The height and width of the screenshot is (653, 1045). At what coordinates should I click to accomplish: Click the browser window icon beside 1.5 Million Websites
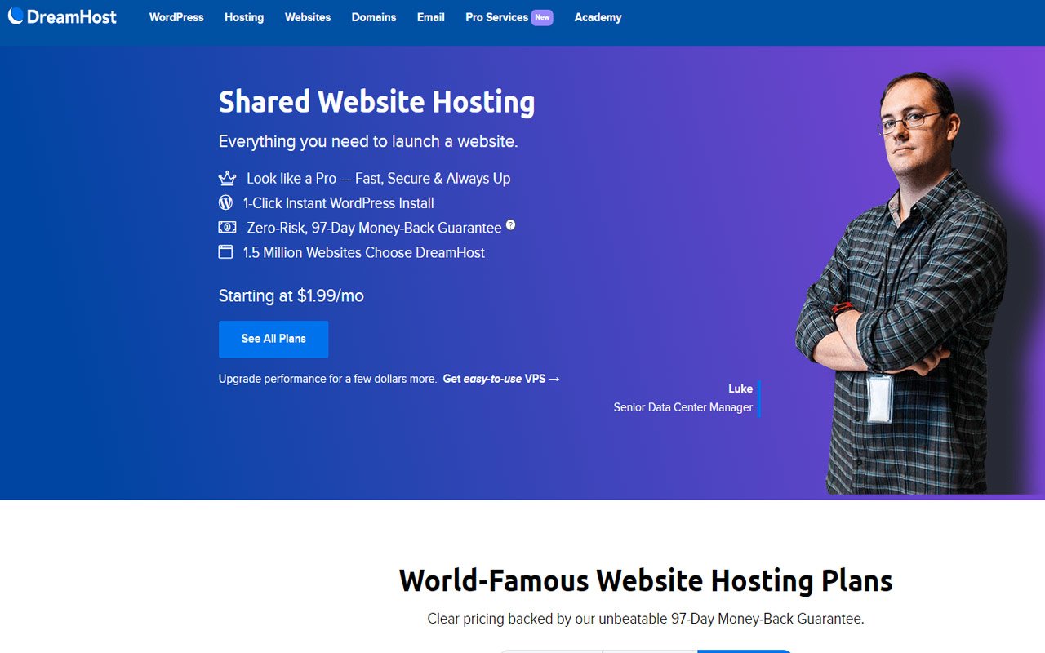tap(225, 252)
